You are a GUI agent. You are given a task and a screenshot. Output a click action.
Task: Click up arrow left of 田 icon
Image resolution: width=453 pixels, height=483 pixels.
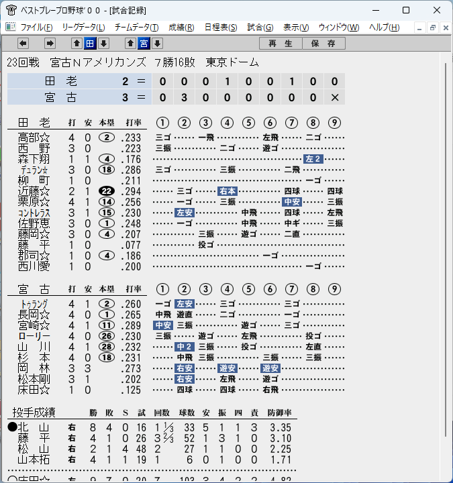click(x=77, y=44)
